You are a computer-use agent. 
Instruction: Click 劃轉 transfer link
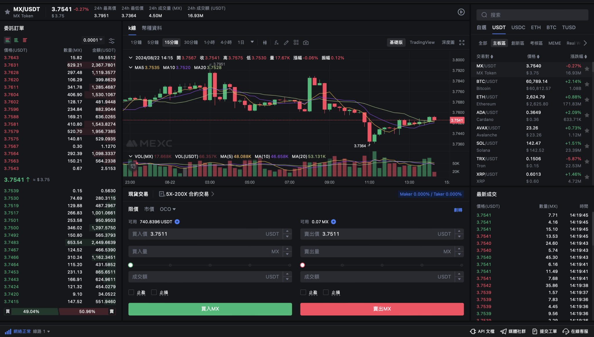pyautogui.click(x=458, y=210)
